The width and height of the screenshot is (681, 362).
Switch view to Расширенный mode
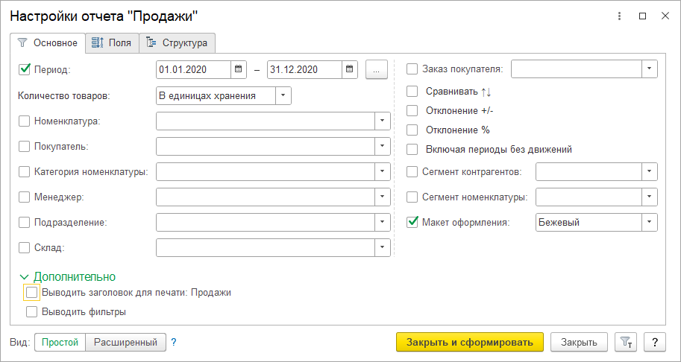[x=125, y=342]
